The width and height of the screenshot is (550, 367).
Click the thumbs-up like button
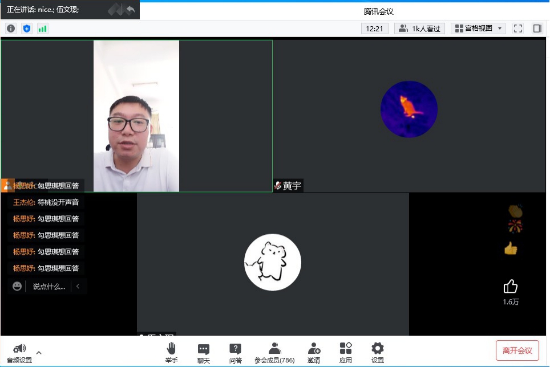(x=510, y=287)
